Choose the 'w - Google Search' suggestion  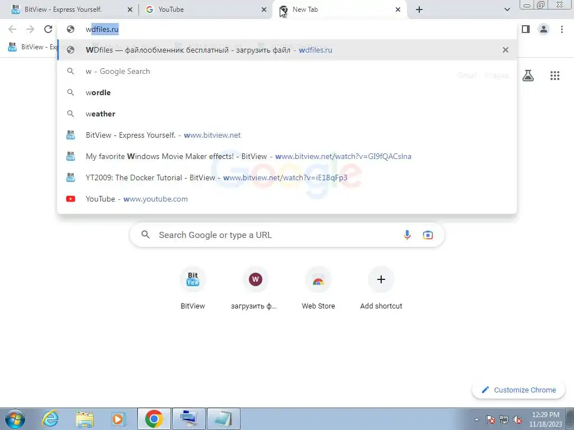tap(287, 71)
